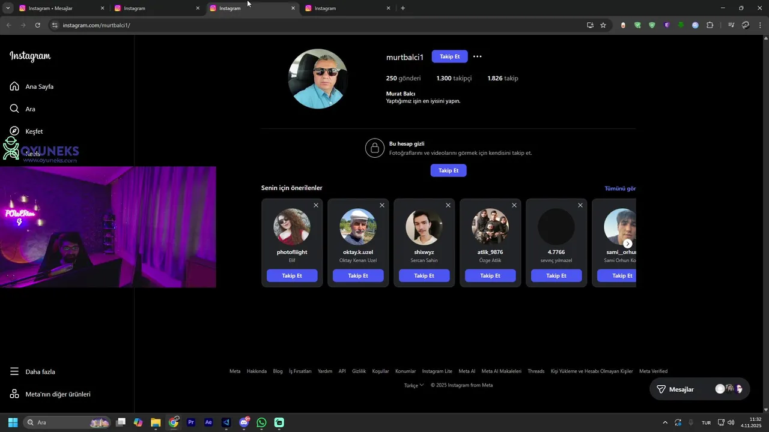Dismiss the photofliight suggestion card
The height and width of the screenshot is (432, 769).
[x=316, y=205]
